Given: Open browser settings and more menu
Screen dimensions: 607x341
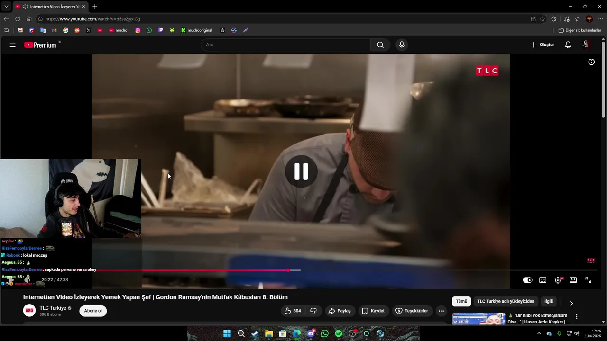Looking at the screenshot, I should coord(600,19).
